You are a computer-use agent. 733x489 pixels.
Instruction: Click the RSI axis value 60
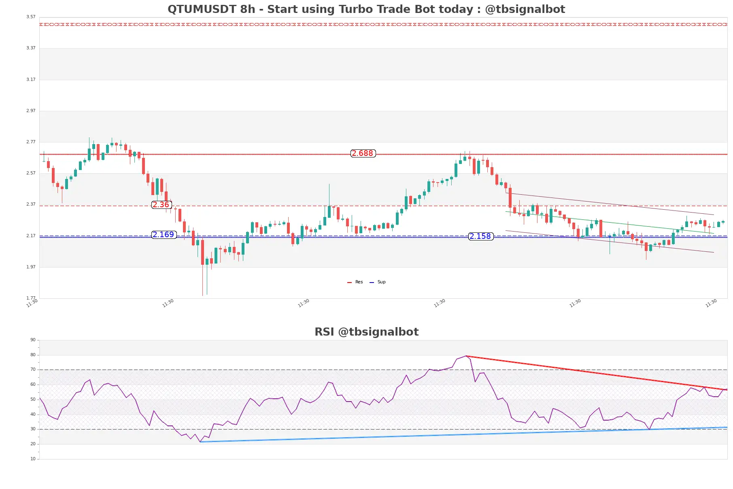pos(33,385)
